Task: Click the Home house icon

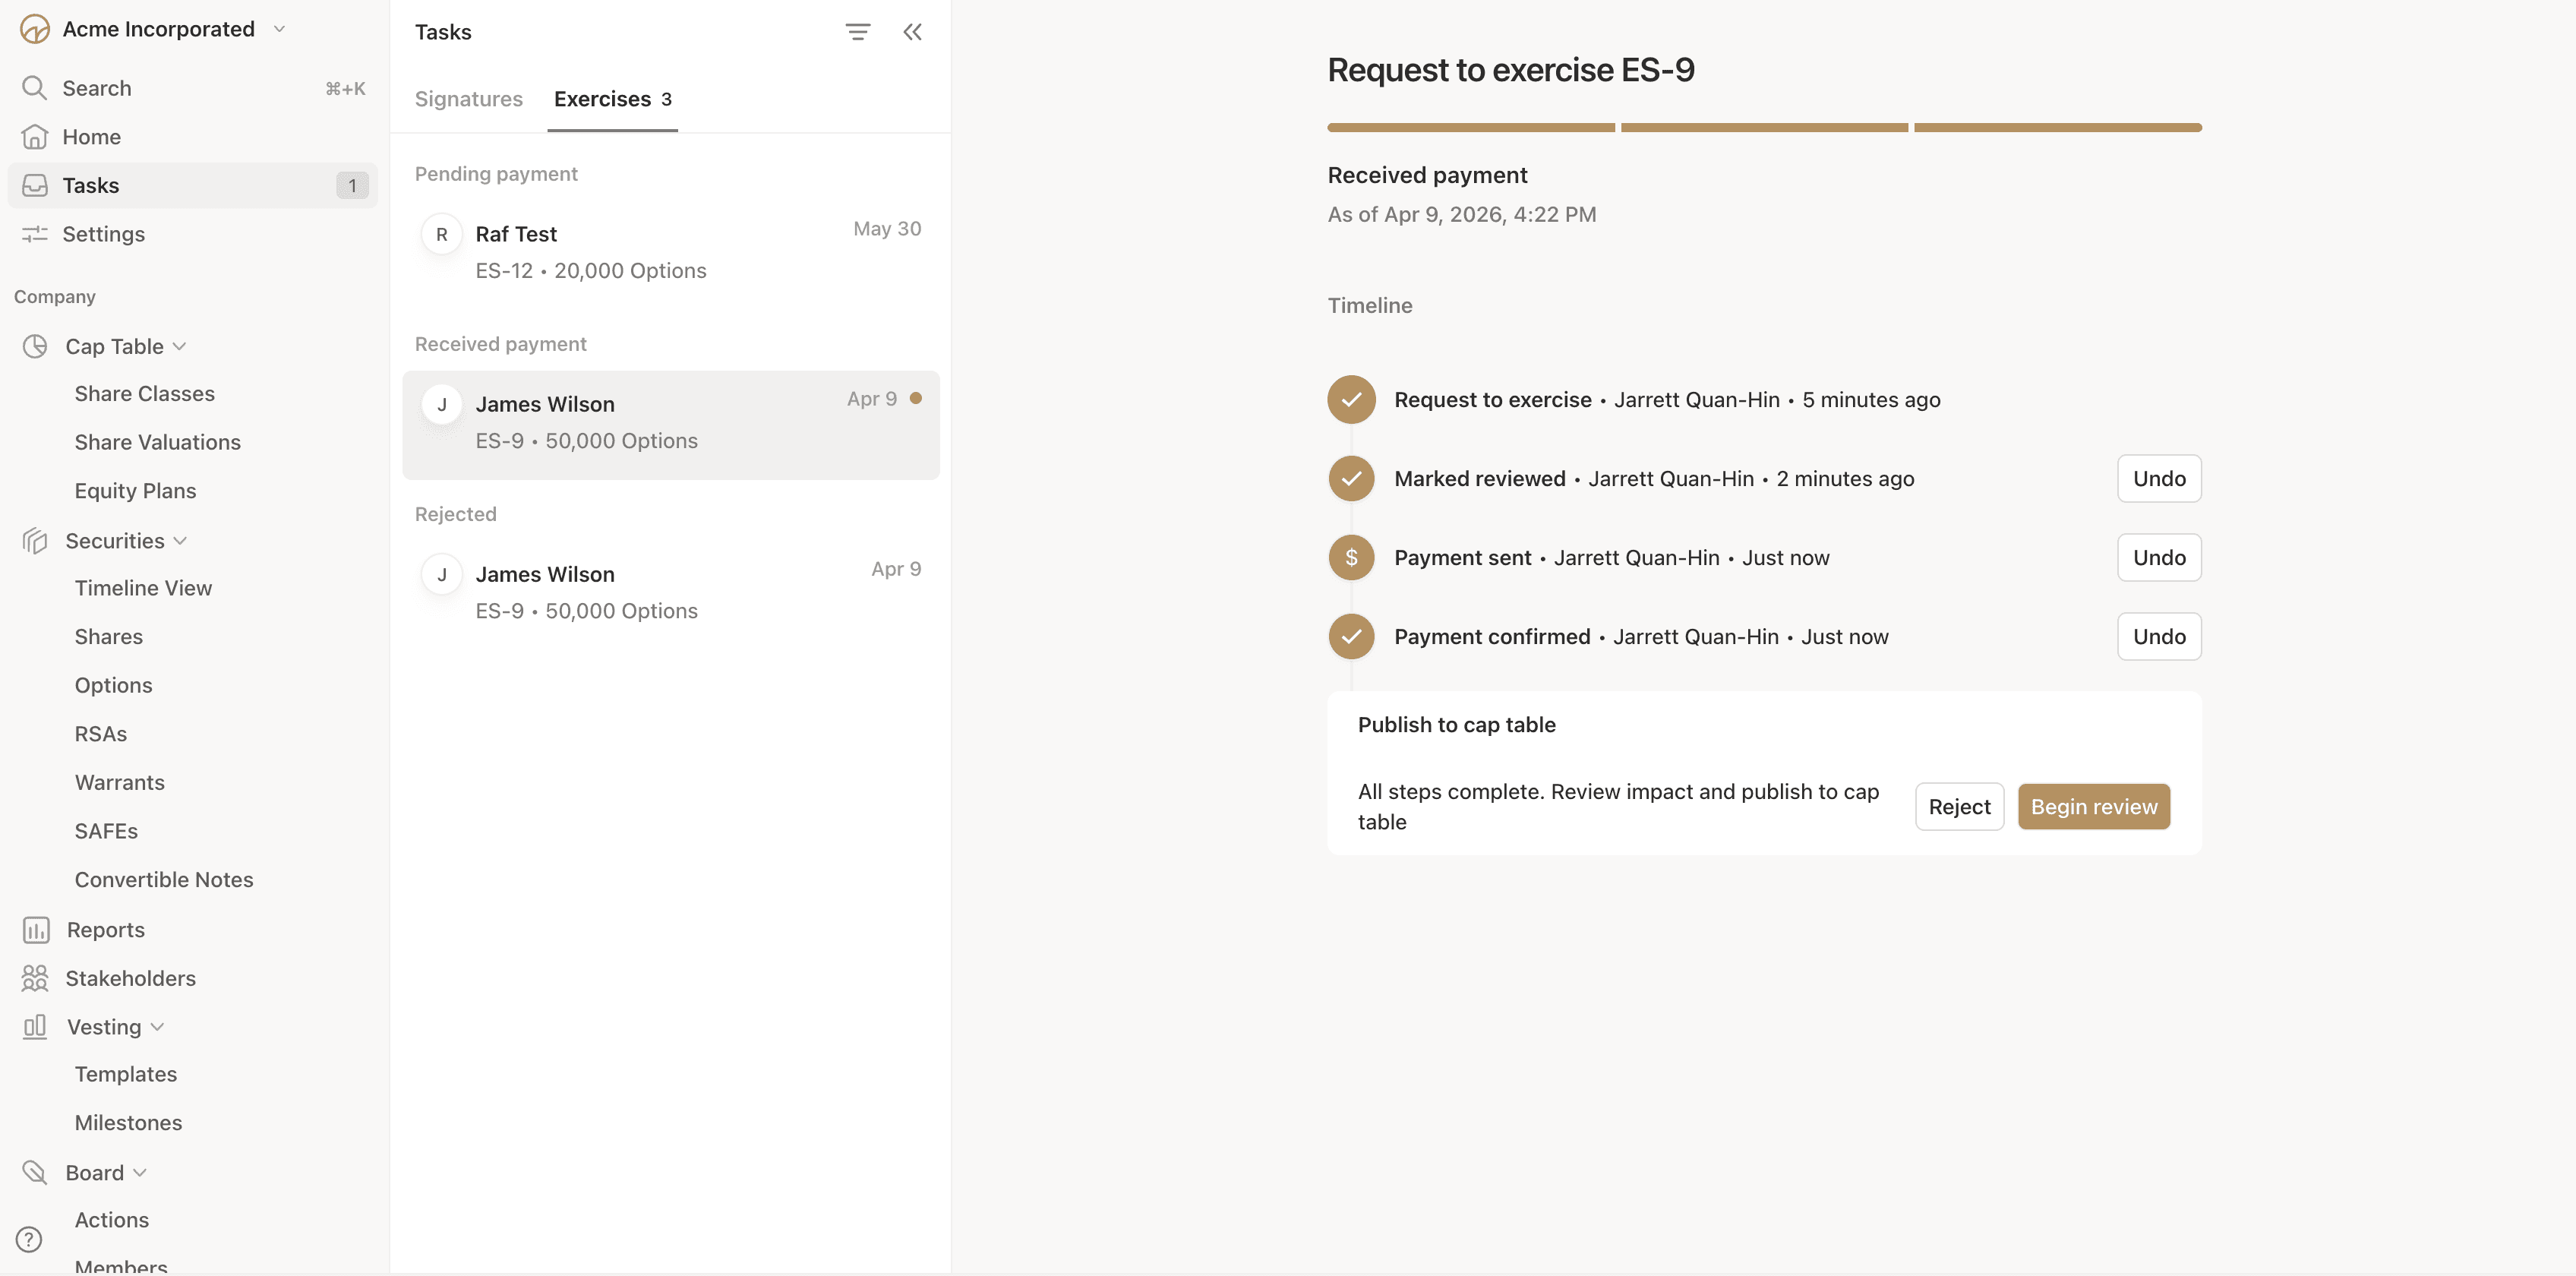Action: (x=35, y=136)
